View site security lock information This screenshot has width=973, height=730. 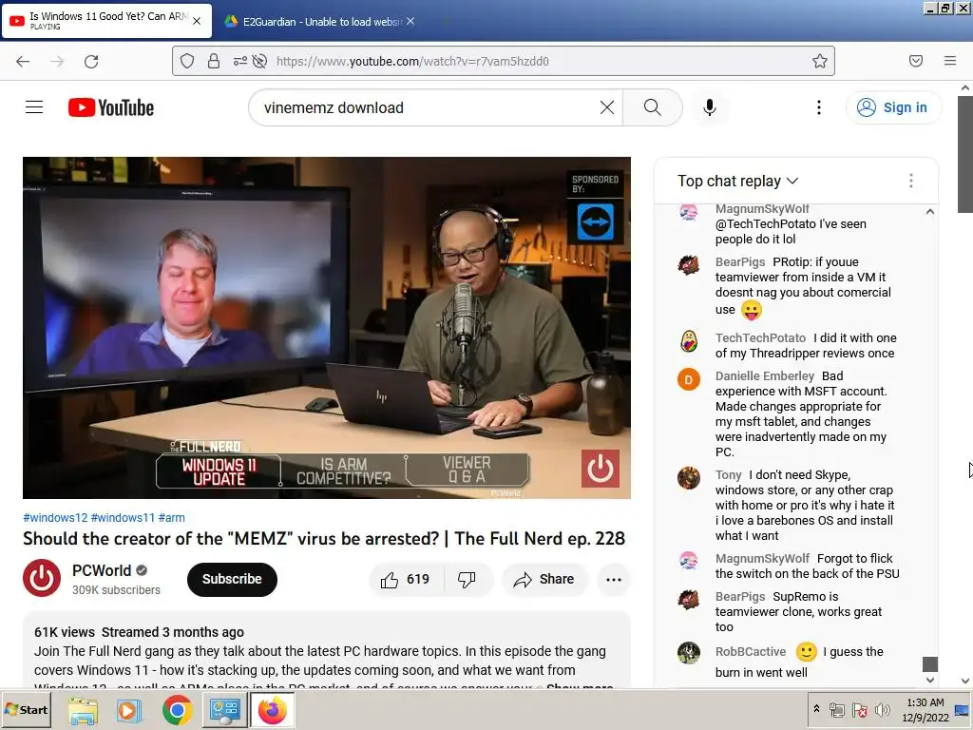tap(214, 61)
